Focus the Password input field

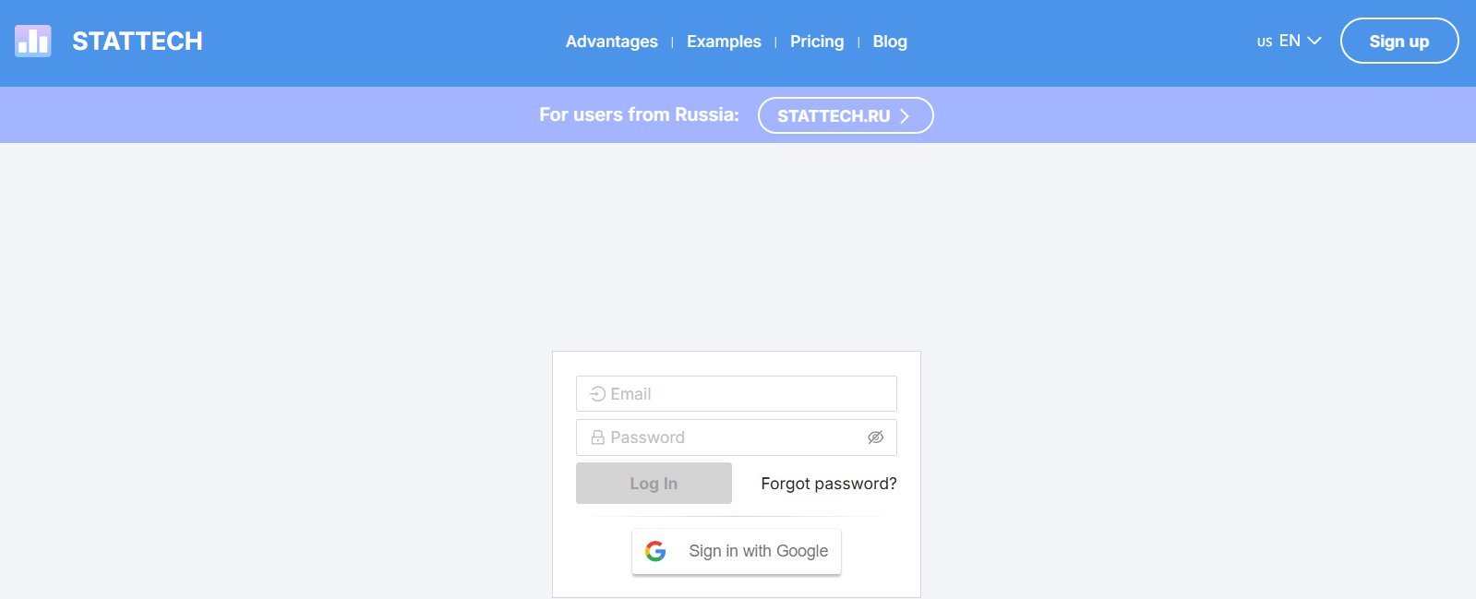(x=729, y=437)
